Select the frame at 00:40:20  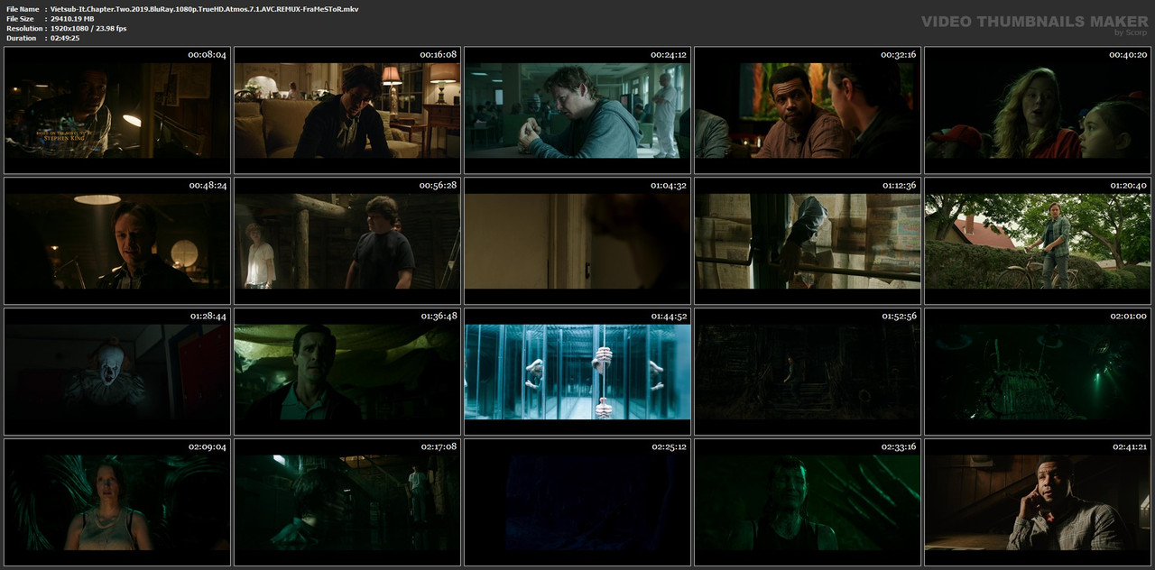click(1038, 111)
